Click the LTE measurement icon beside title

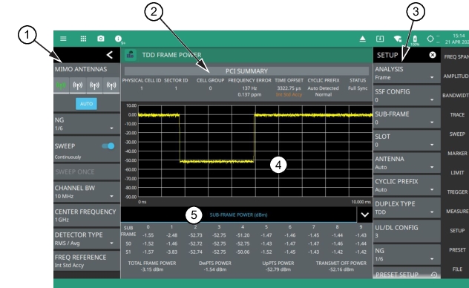[x=131, y=55]
